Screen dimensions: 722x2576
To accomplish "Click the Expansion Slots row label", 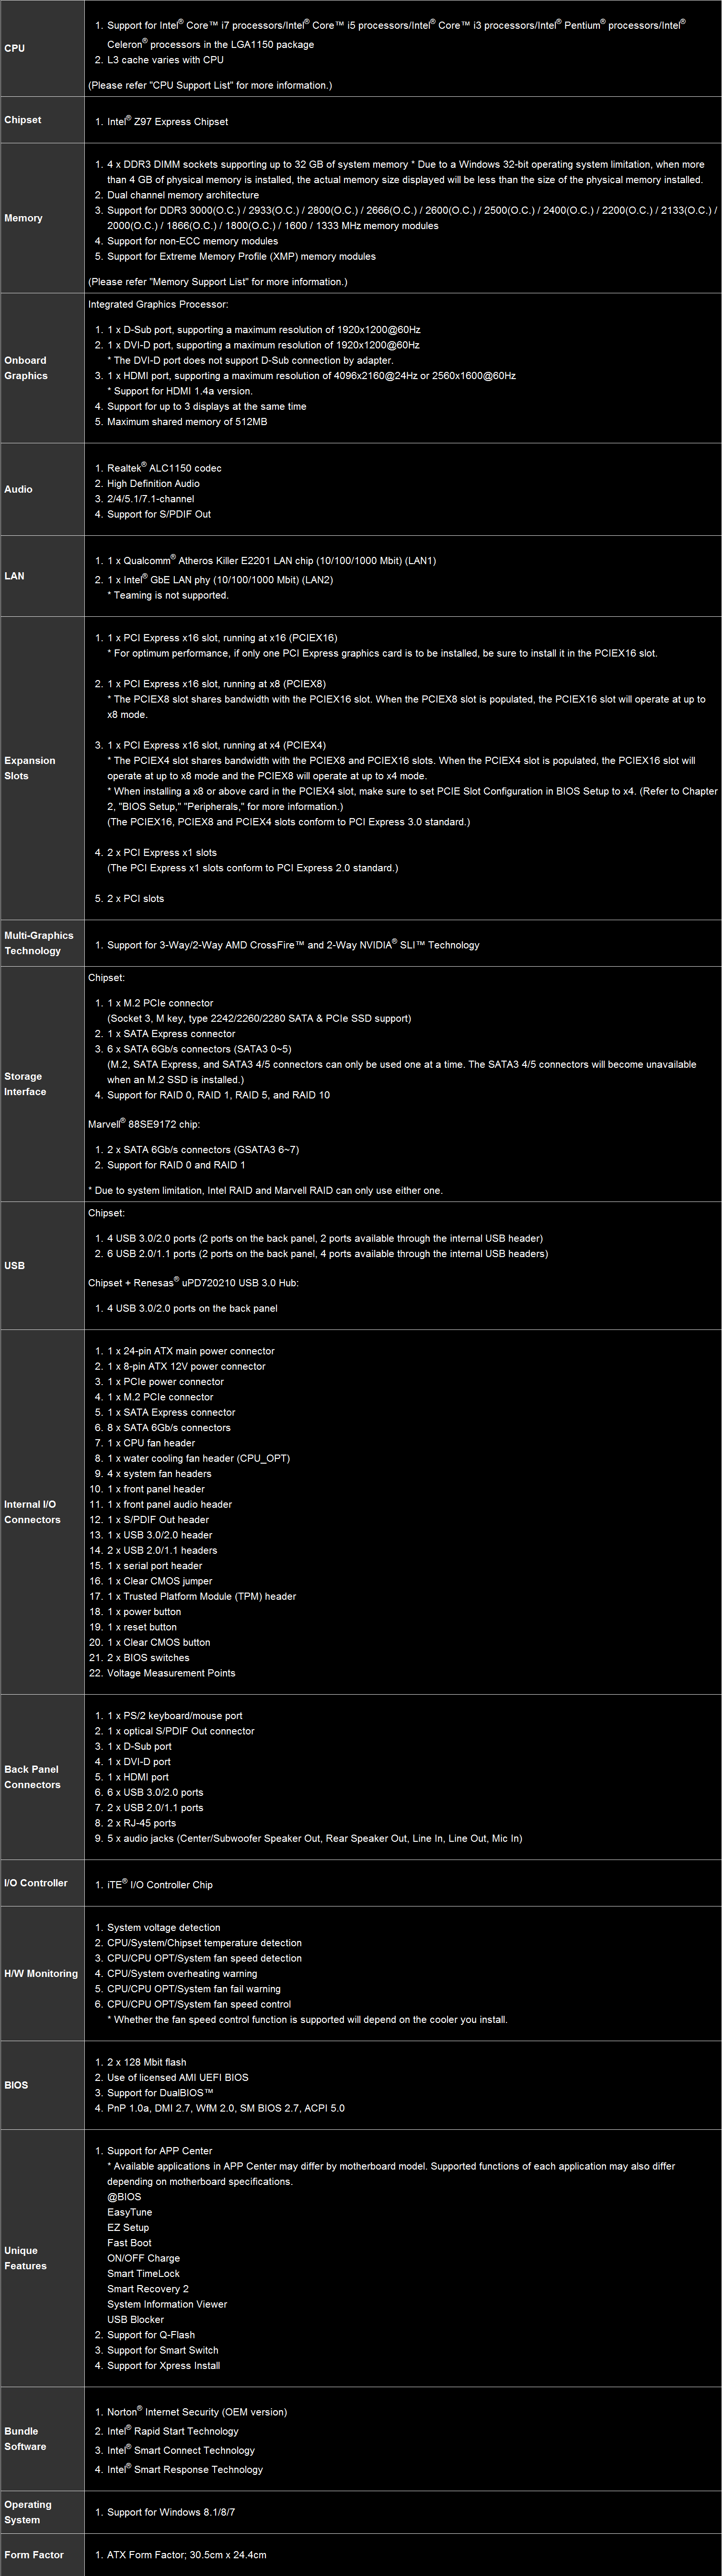I will coord(30,768).
